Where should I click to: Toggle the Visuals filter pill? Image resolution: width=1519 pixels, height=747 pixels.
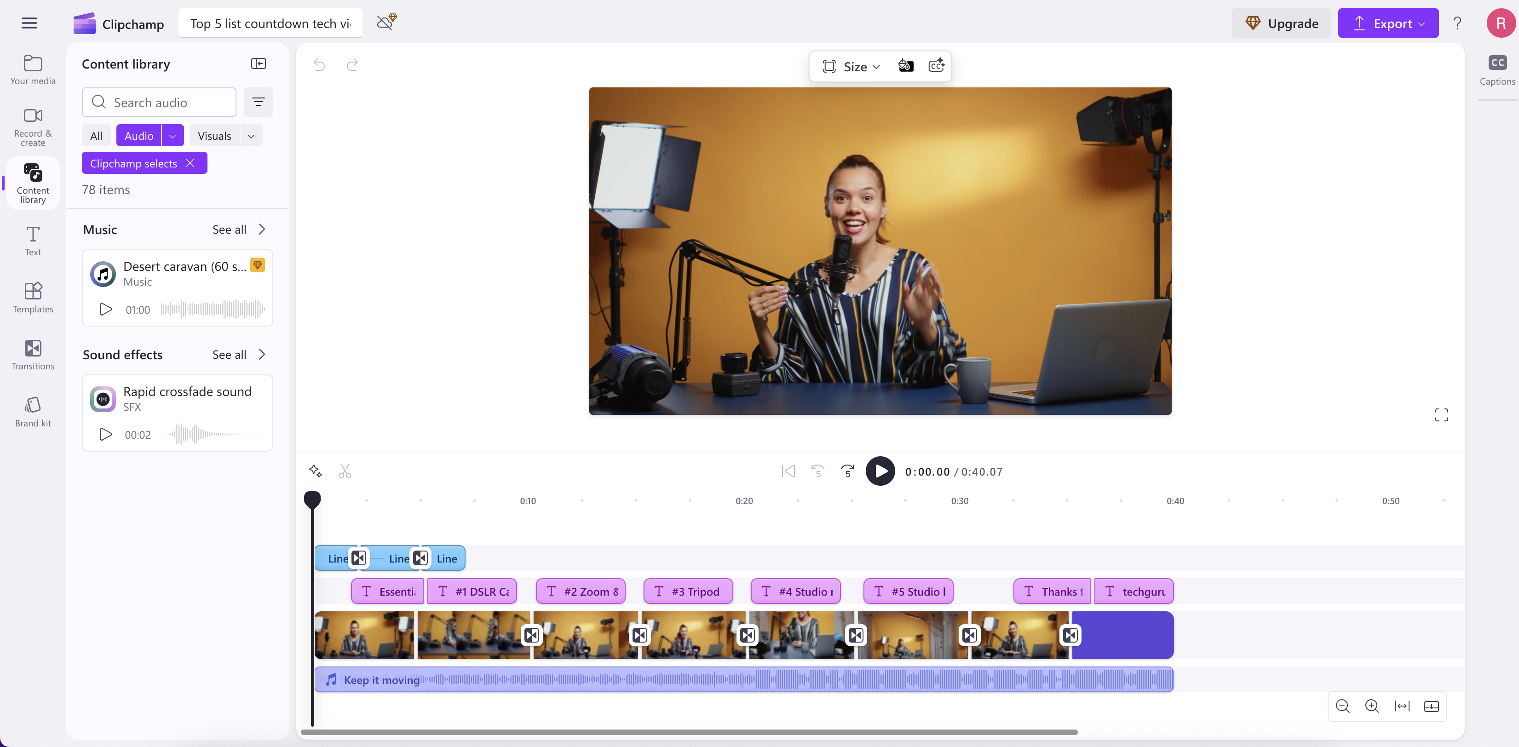click(x=215, y=135)
